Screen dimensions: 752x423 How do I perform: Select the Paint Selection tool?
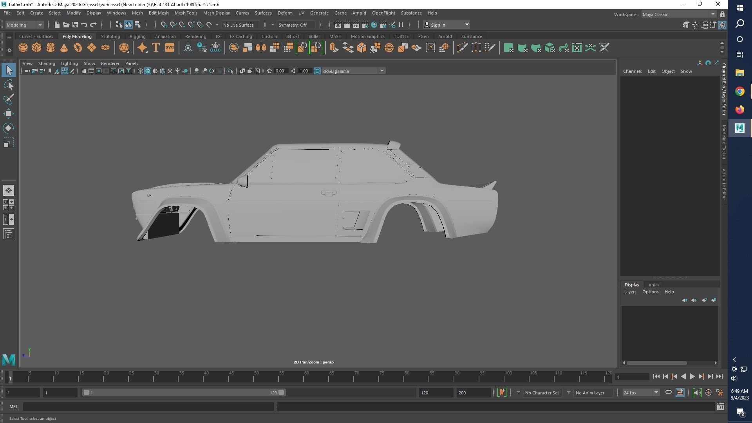tap(9, 99)
